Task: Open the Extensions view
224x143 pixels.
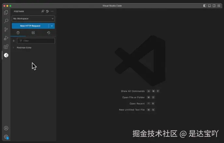Action: [6, 46]
